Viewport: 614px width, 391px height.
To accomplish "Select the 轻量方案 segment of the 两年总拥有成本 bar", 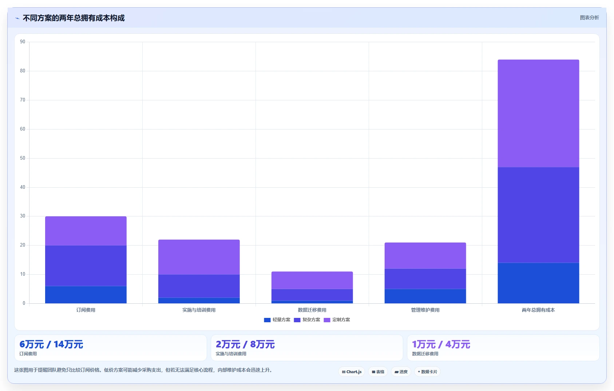I will 539,283.
